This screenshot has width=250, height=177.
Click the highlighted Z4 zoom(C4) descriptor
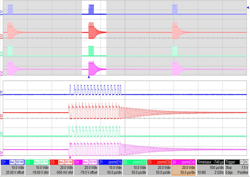point(184,167)
